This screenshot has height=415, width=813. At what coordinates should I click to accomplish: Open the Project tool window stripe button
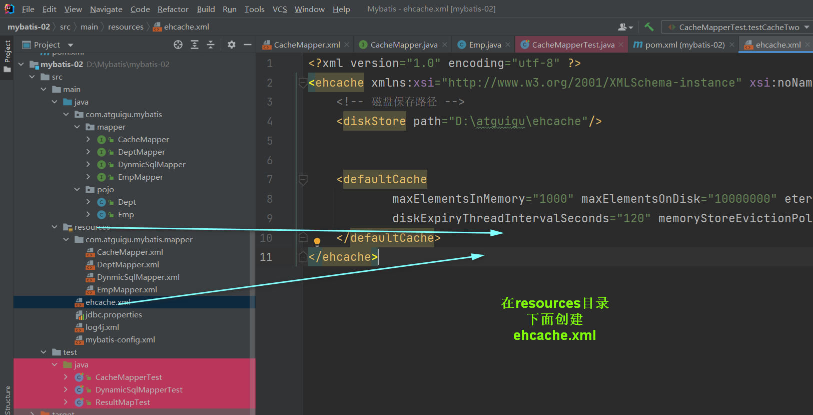[7, 56]
